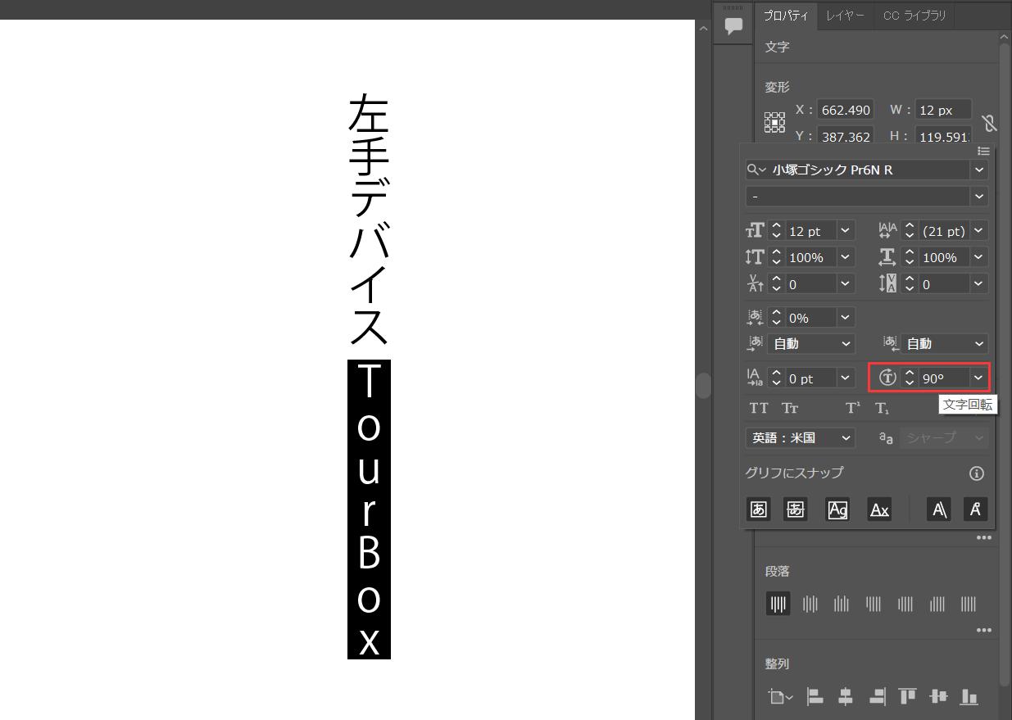
Task: Apply superscript formatting (T¹ icon)
Action: (852, 407)
